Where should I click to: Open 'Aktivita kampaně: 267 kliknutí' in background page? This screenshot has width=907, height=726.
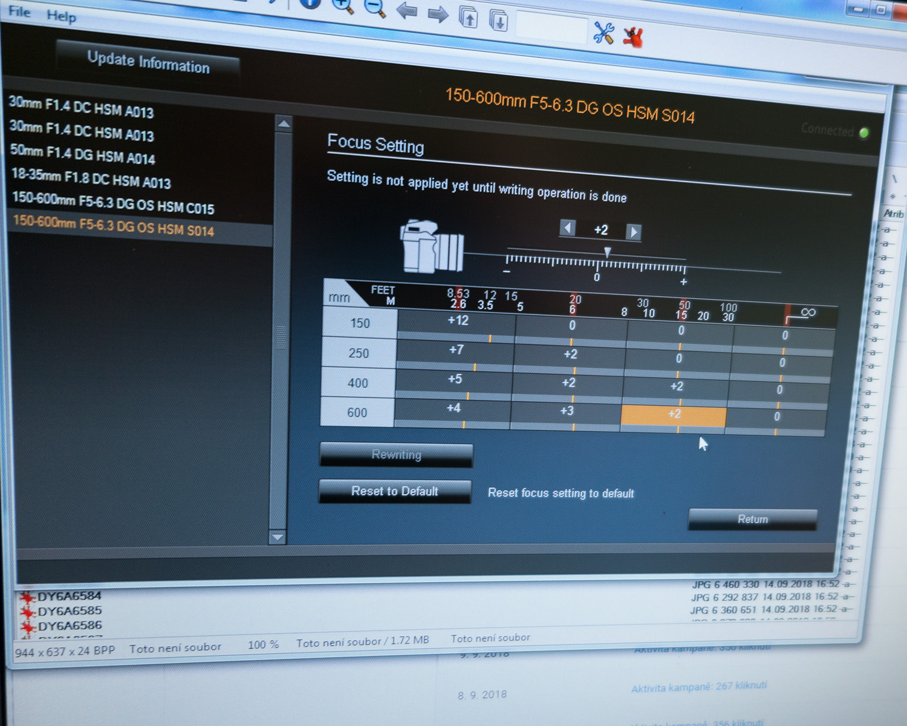(699, 687)
